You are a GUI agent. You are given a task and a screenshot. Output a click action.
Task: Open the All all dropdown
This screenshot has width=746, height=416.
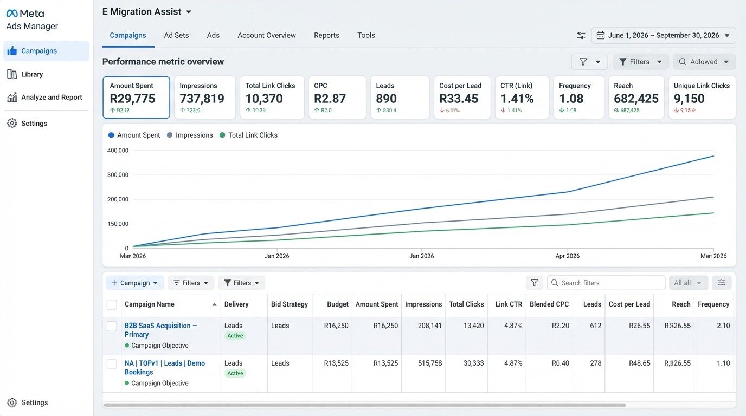click(689, 283)
